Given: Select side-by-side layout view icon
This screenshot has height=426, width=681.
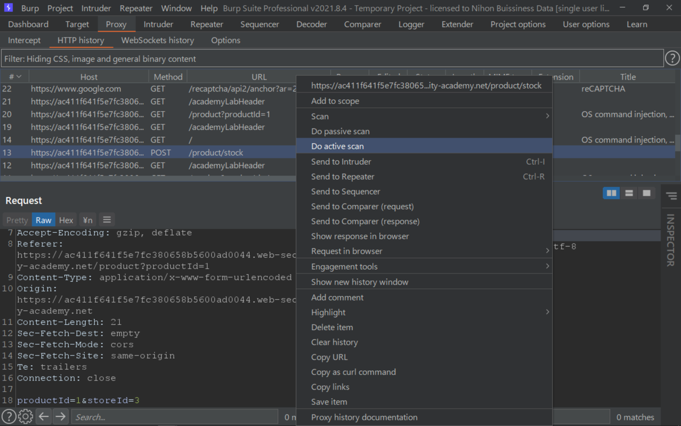Looking at the screenshot, I should (611, 193).
